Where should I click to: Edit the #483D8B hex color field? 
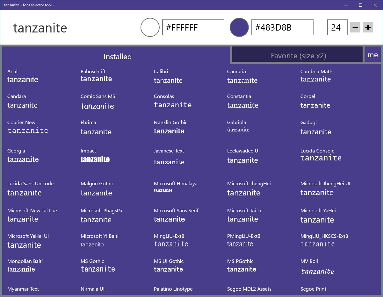point(282,27)
